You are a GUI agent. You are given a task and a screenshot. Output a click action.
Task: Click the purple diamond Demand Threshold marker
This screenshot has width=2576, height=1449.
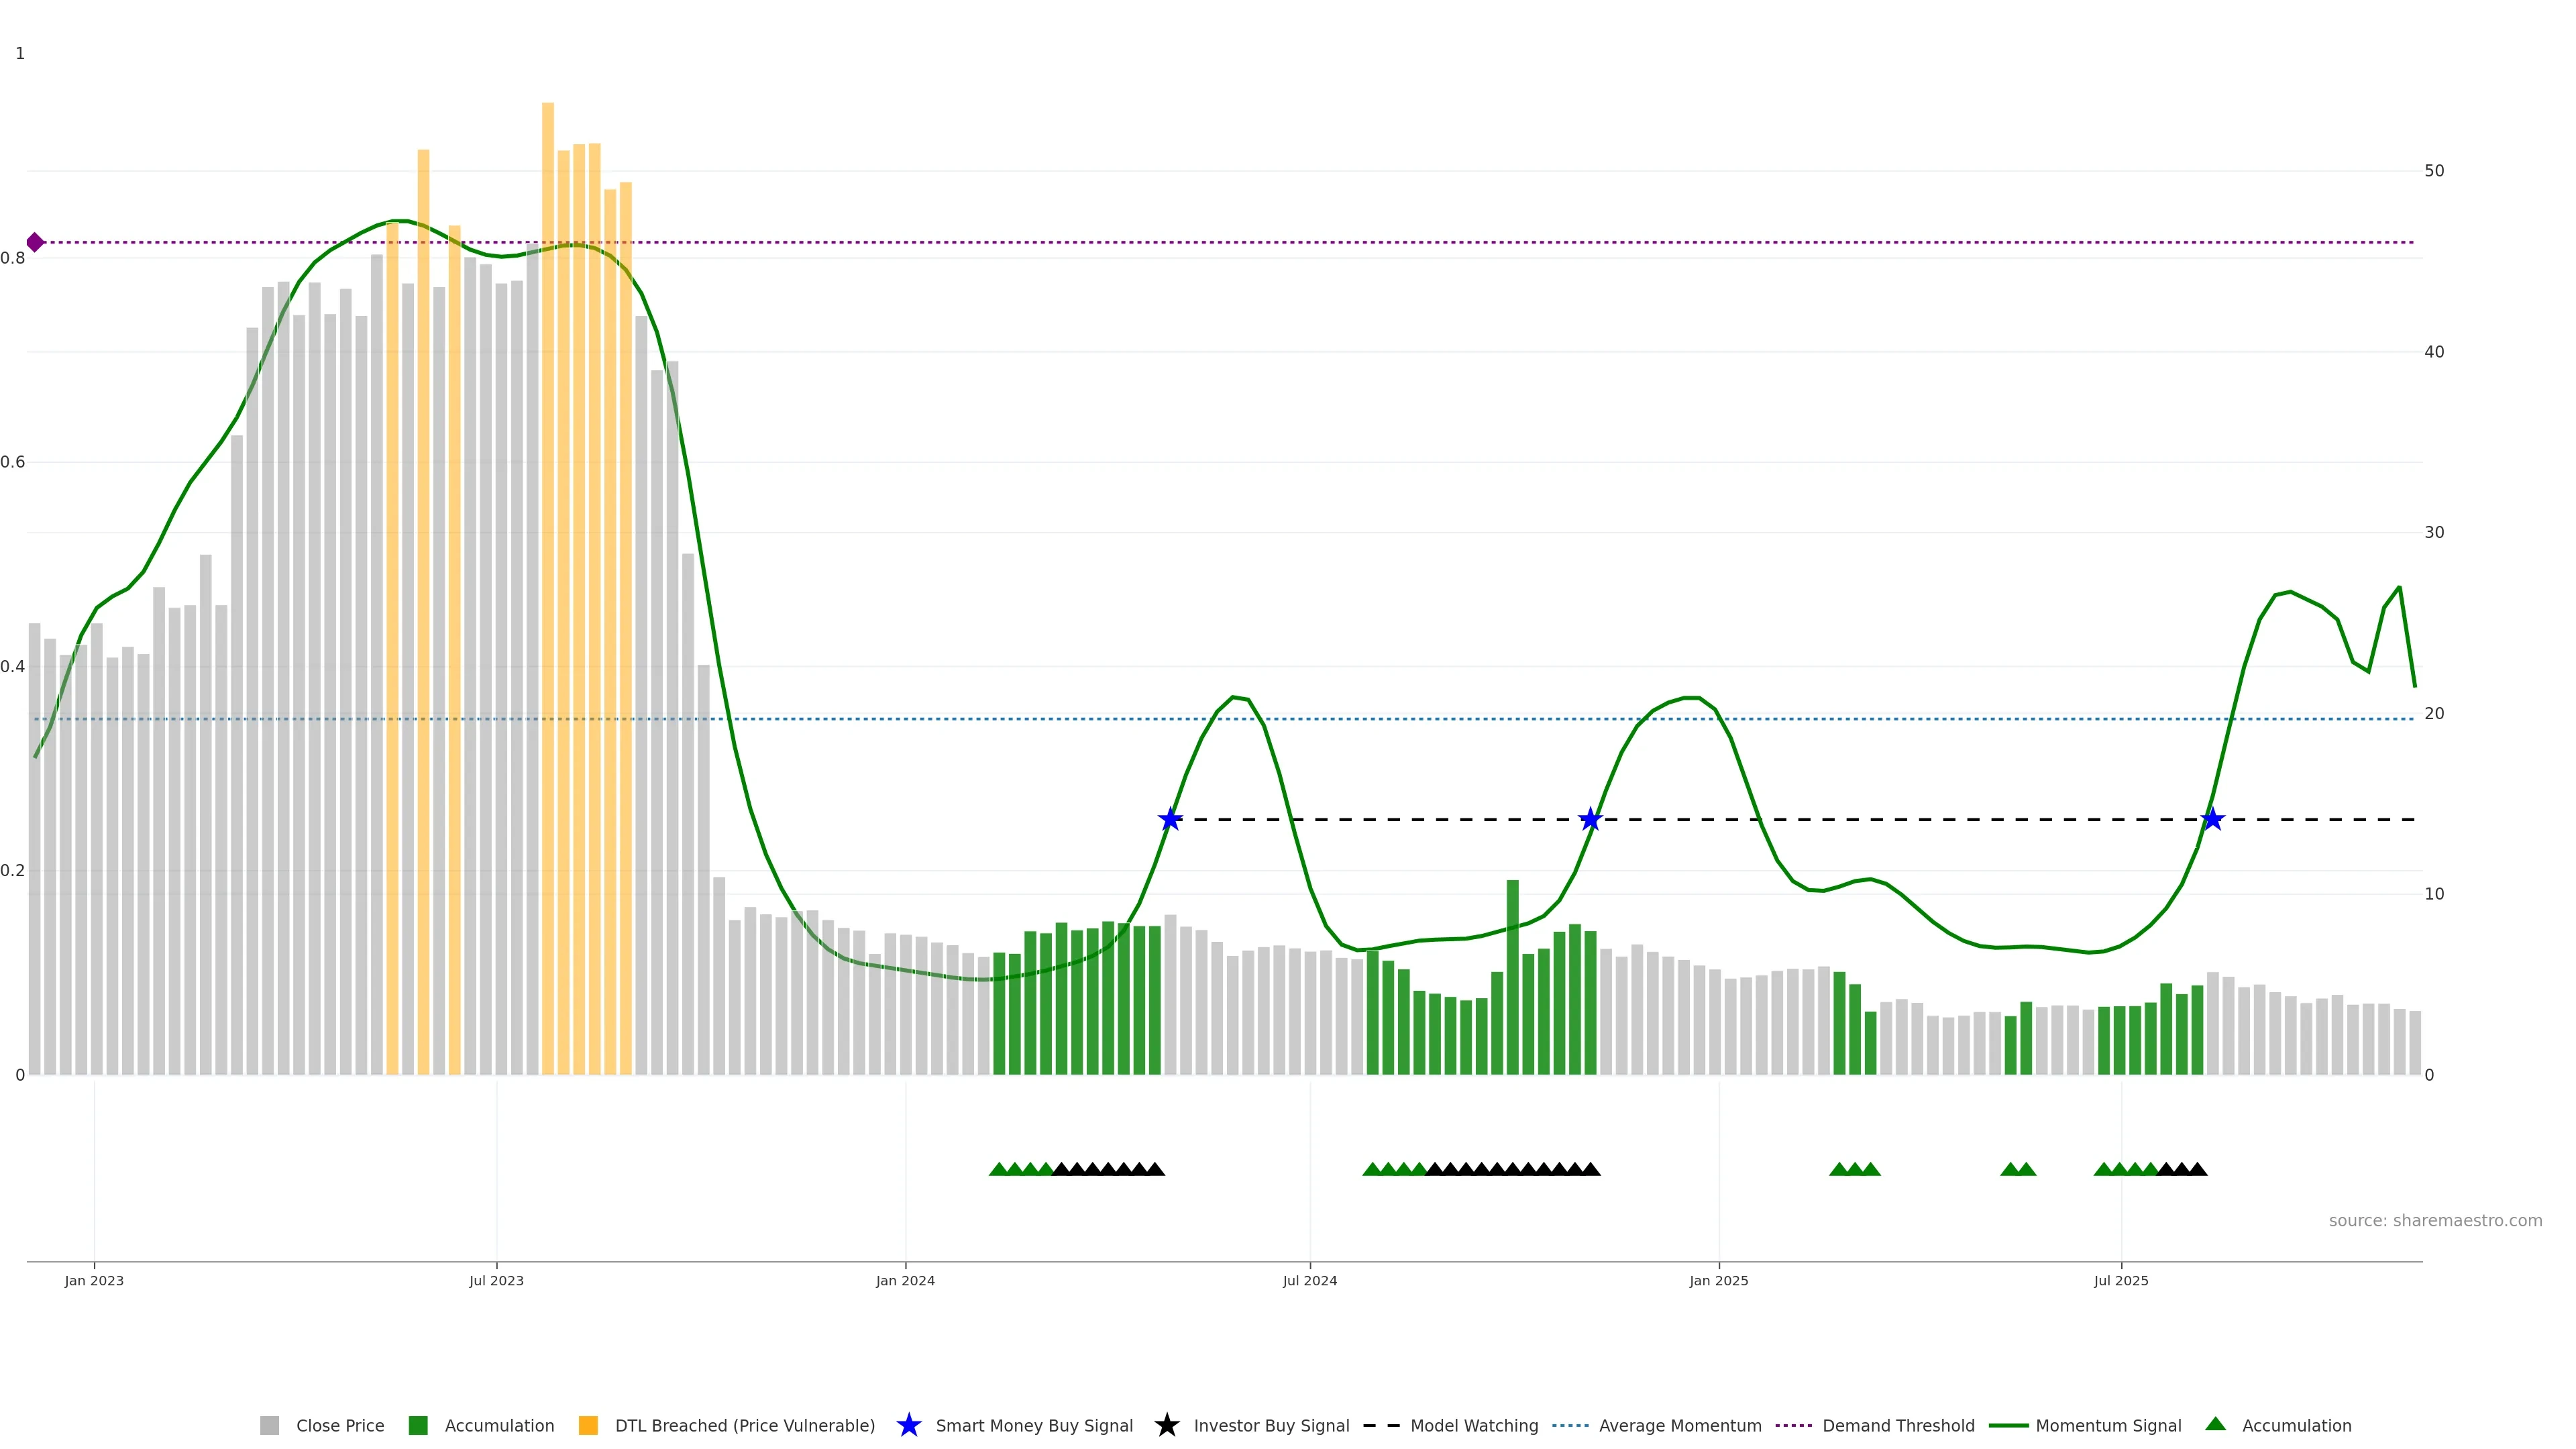tap(35, 242)
